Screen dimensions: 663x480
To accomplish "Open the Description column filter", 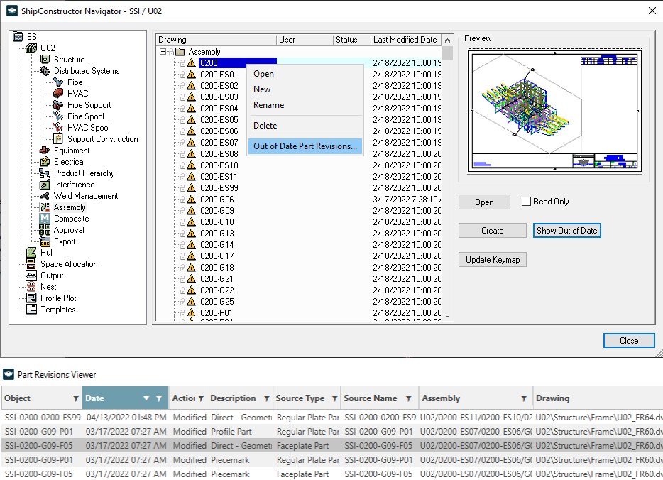I will tap(267, 398).
